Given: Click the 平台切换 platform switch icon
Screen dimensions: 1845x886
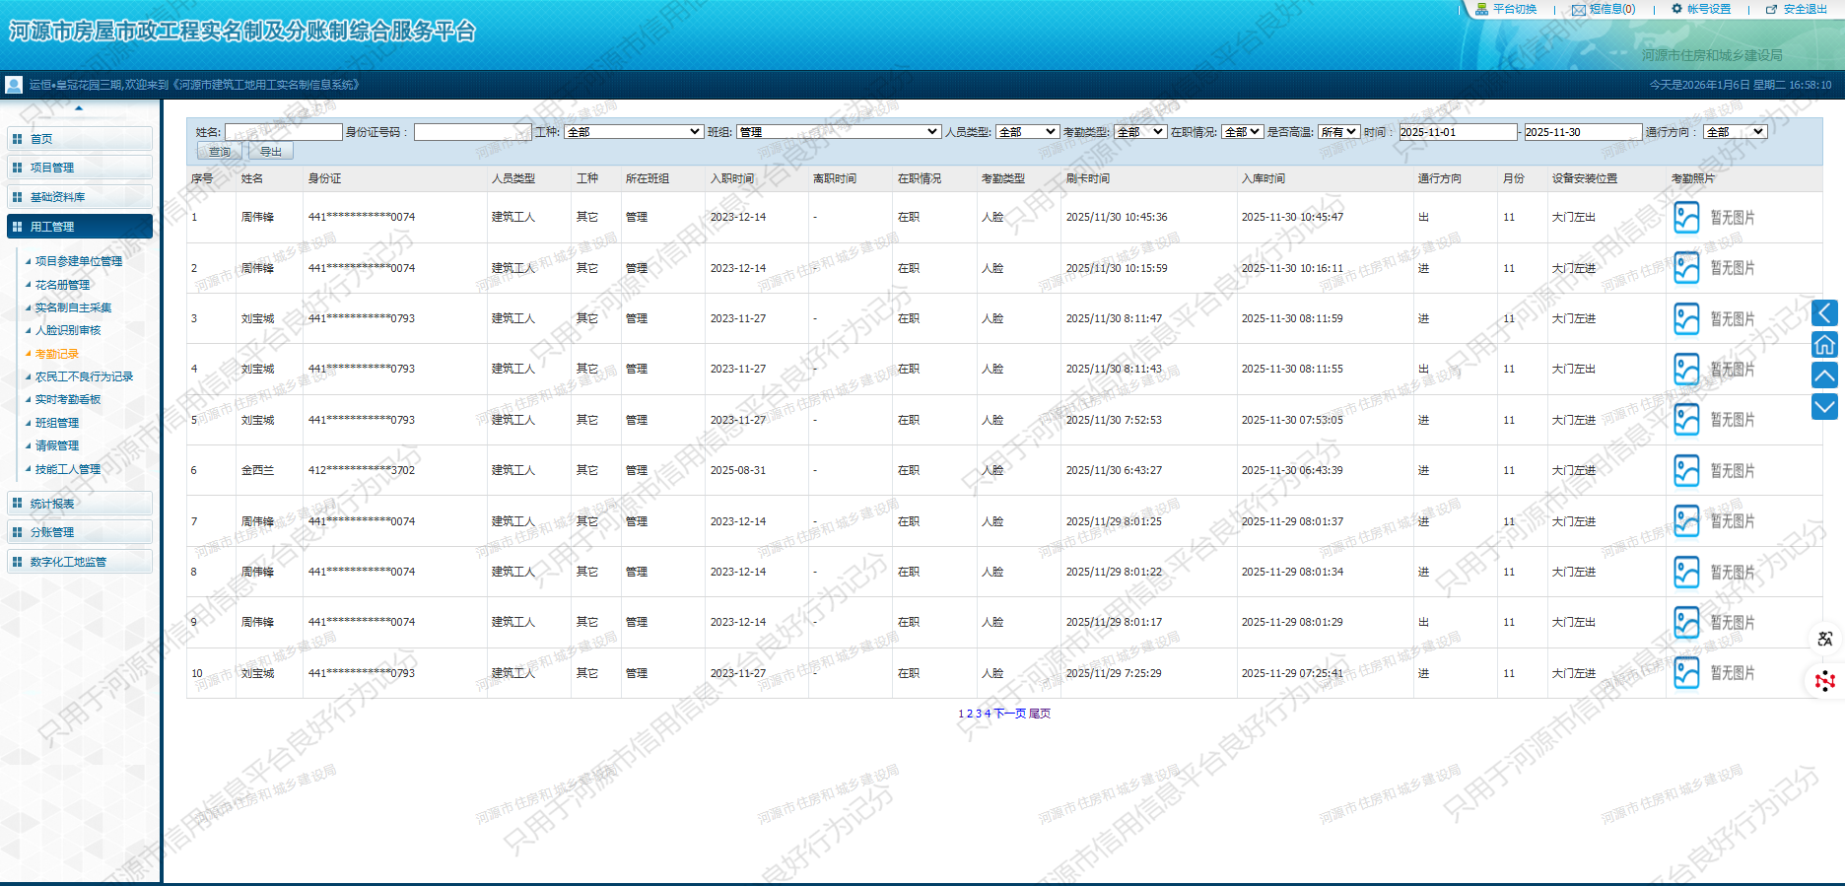Looking at the screenshot, I should point(1481,9).
